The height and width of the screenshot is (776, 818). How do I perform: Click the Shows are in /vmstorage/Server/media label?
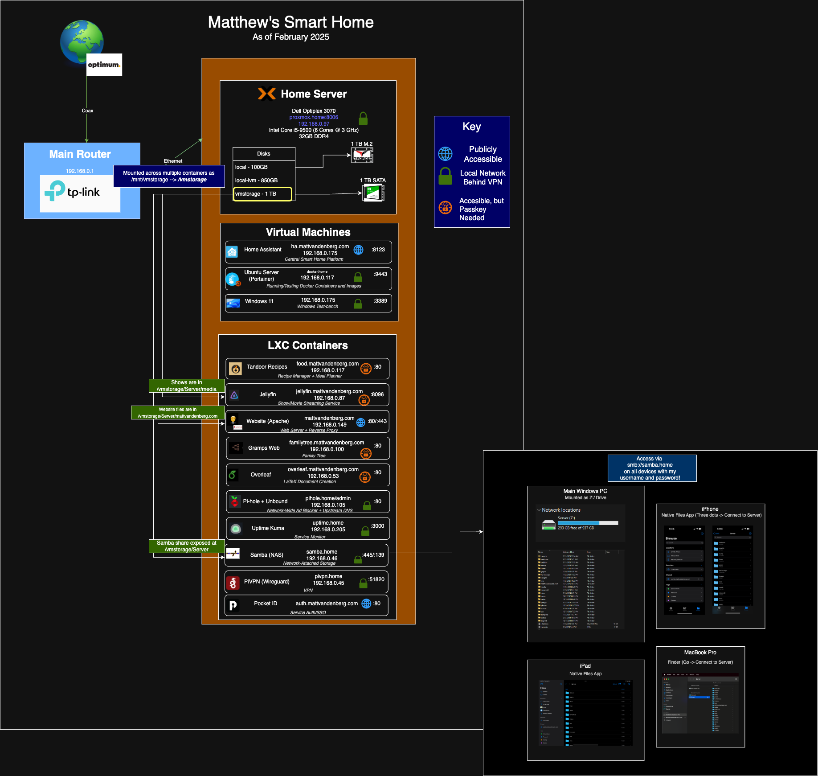[x=187, y=386]
